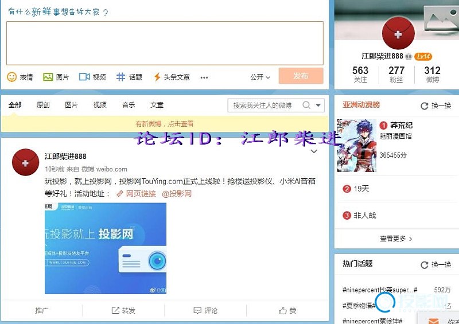
Task: Open post author name 江郎柴进888
Action: 65,157
